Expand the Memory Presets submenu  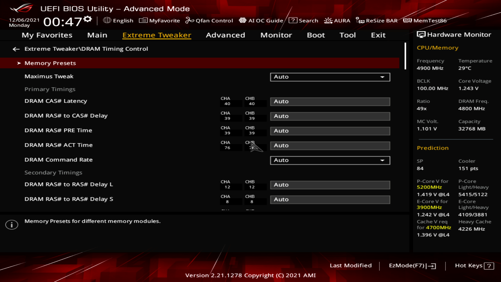[x=50, y=63]
